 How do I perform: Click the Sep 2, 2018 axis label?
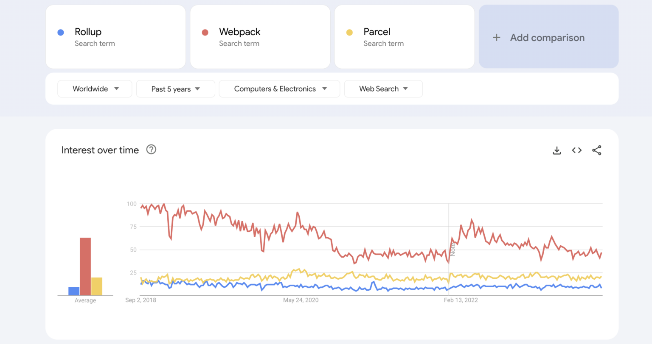point(141,300)
